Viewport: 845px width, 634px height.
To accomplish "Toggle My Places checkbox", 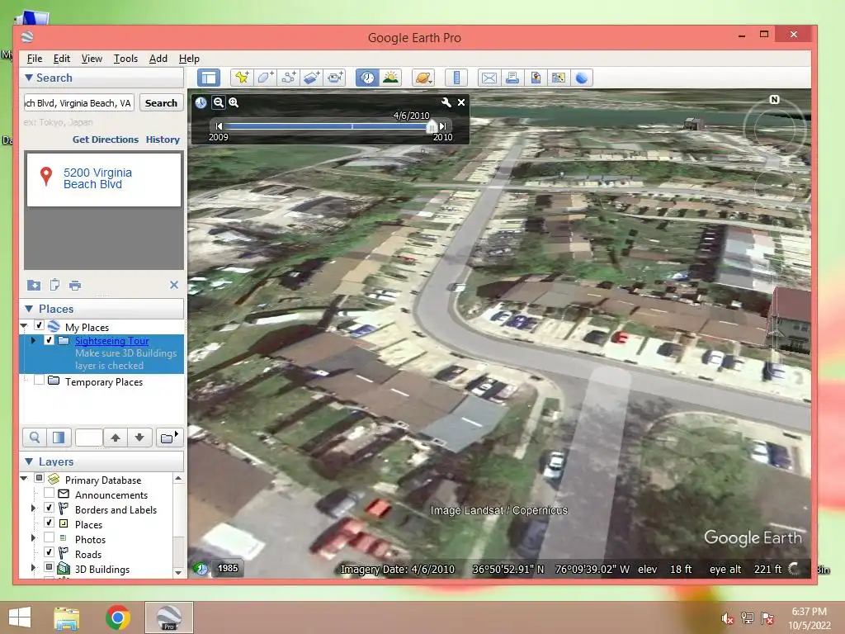I will click(39, 325).
